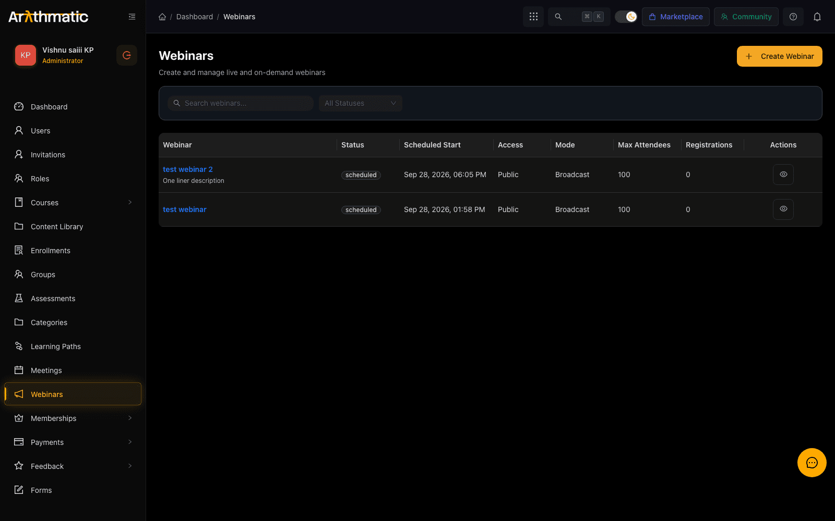Open Enrollments in the sidebar
The height and width of the screenshot is (521, 835).
pyautogui.click(x=73, y=251)
